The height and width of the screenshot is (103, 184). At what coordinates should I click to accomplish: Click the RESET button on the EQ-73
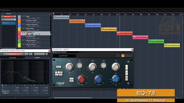59,67
